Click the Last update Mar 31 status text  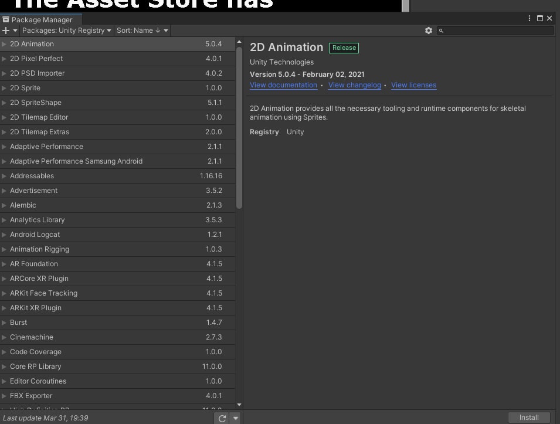click(45, 418)
